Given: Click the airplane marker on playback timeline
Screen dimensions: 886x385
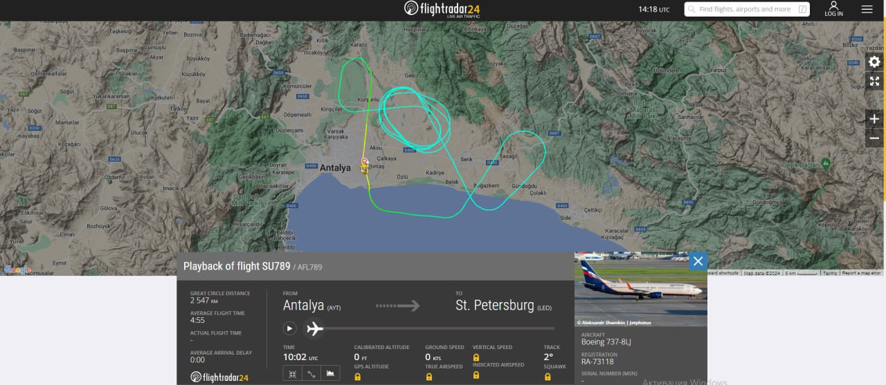Looking at the screenshot, I should 315,328.
